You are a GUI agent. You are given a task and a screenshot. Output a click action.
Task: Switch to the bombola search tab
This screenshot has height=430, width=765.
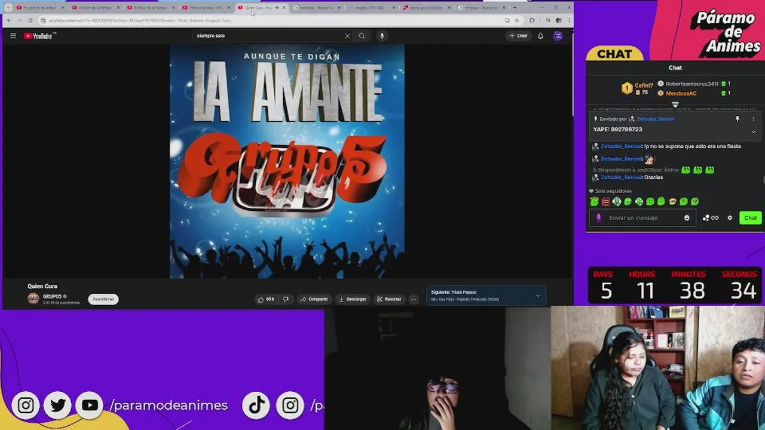point(316,8)
